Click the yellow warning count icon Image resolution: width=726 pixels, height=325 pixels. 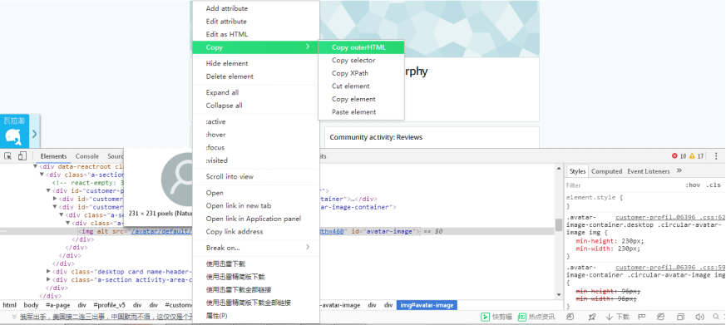click(692, 156)
